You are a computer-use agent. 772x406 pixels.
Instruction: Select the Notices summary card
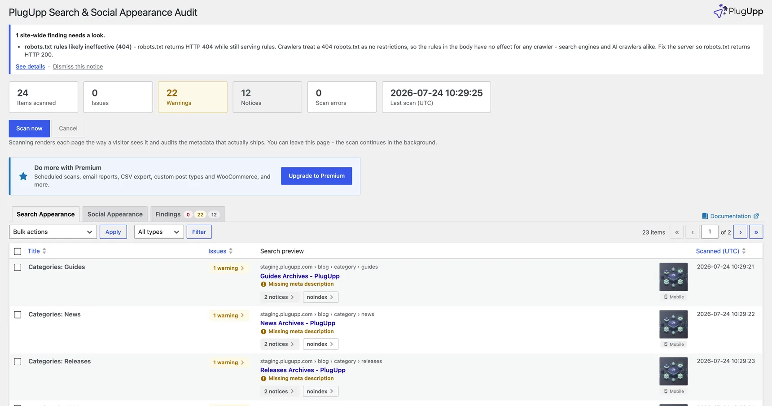(268, 97)
